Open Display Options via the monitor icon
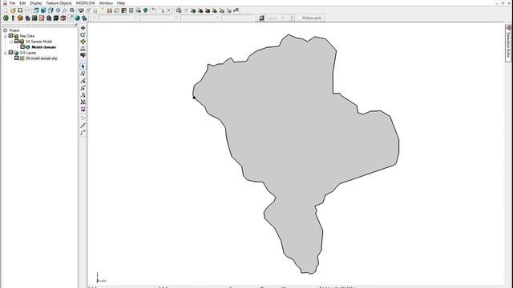513x288 pixels. 81,10
